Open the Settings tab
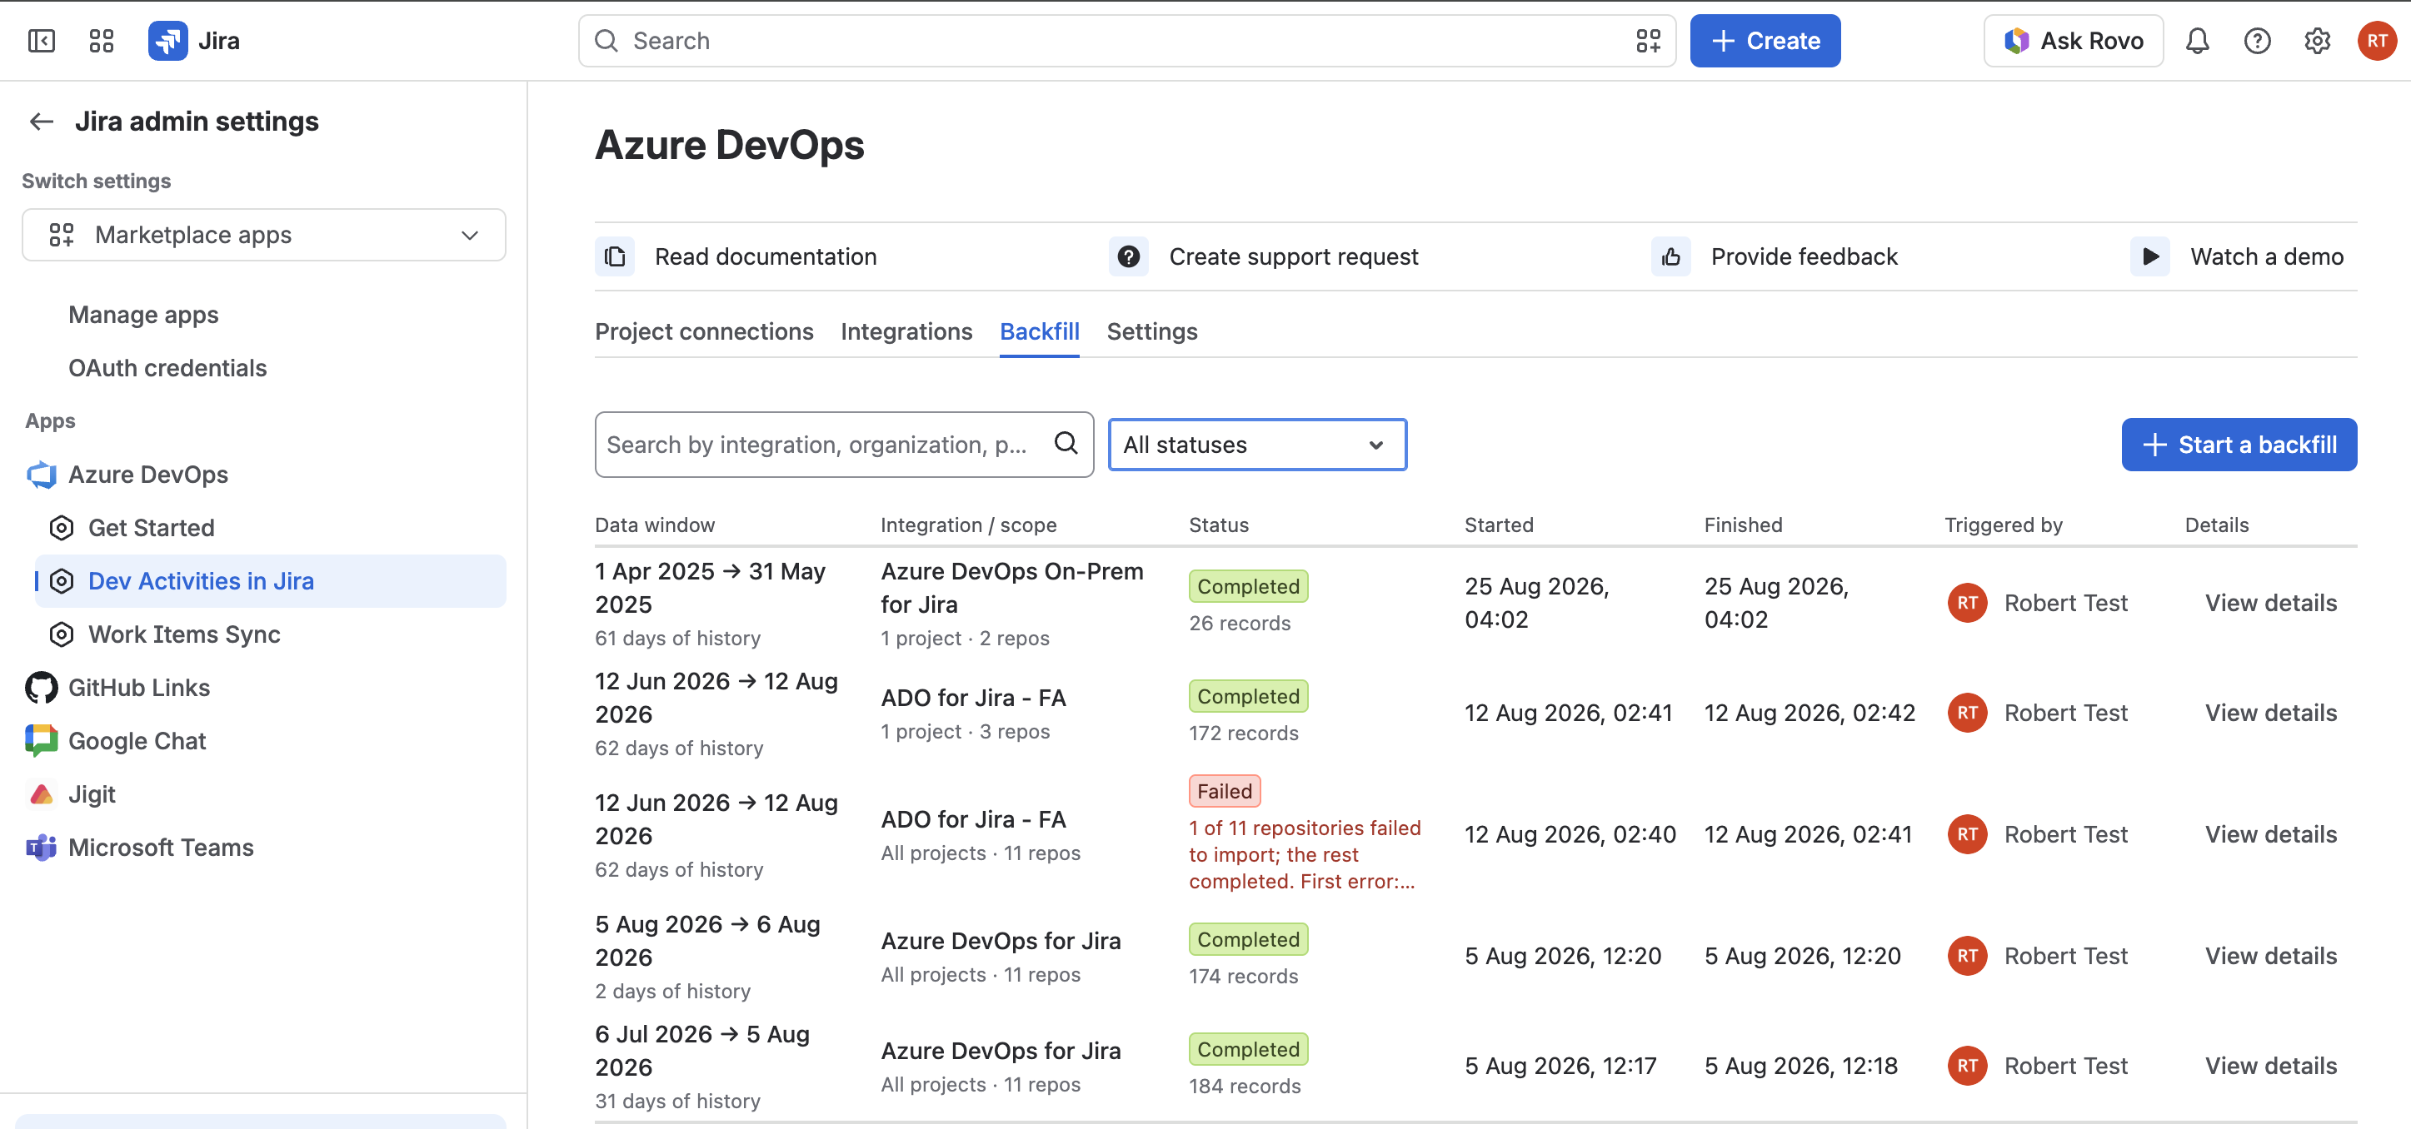2411x1129 pixels. click(1151, 332)
